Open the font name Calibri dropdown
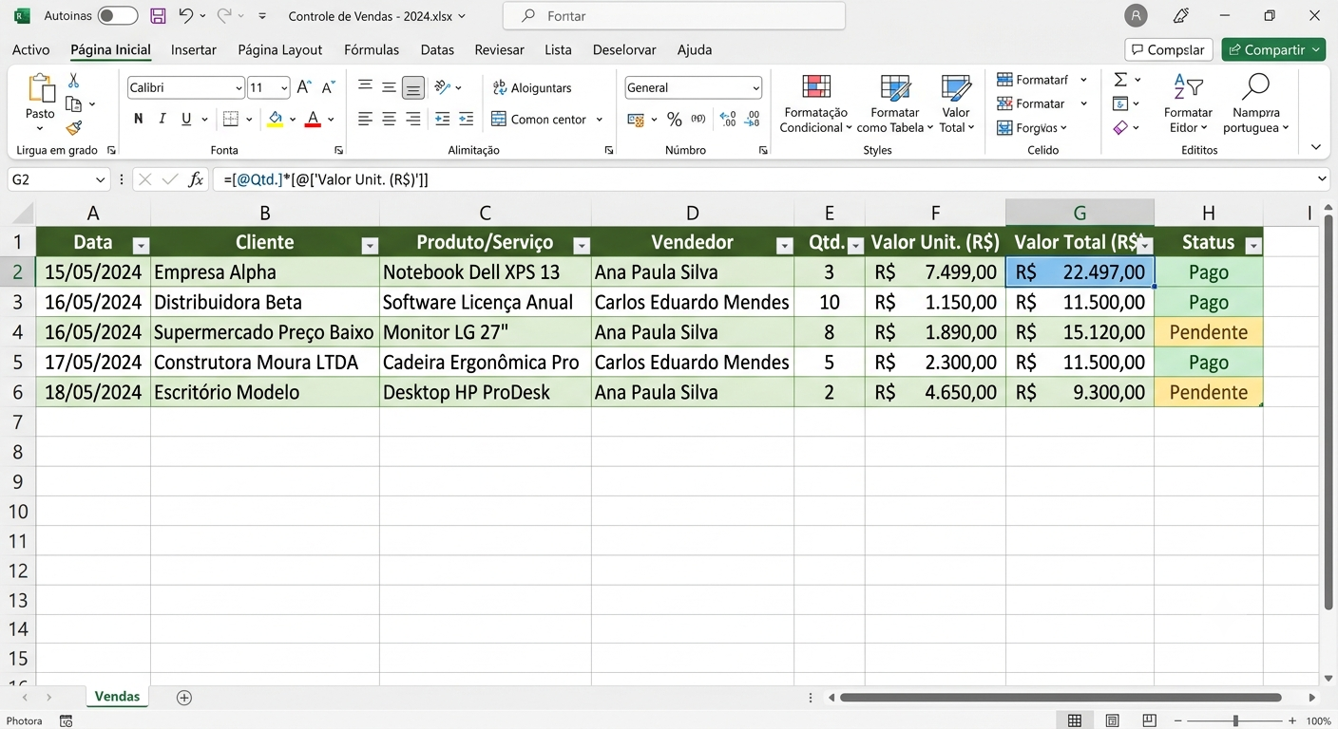The height and width of the screenshot is (729, 1338). (x=239, y=88)
